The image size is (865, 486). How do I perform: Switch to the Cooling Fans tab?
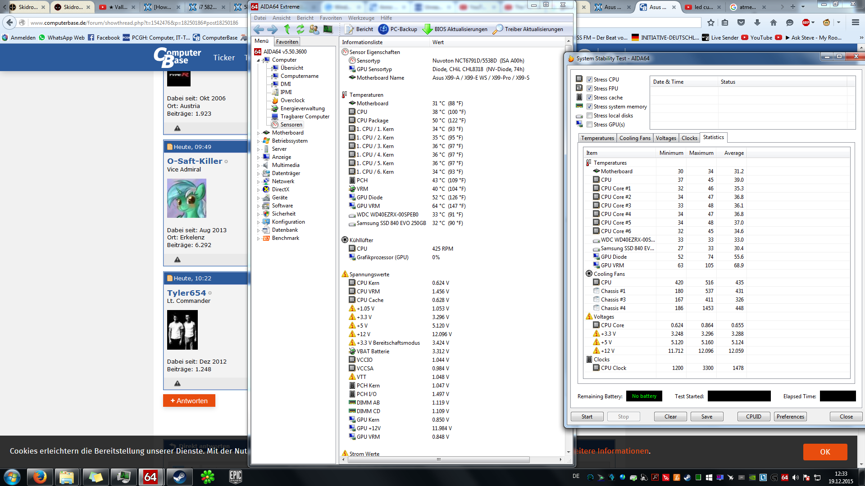point(634,138)
